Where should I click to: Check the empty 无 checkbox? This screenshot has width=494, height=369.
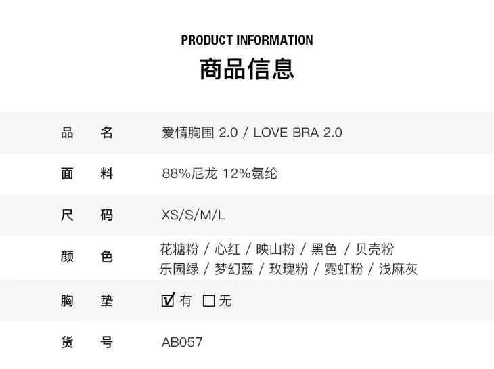click(209, 301)
